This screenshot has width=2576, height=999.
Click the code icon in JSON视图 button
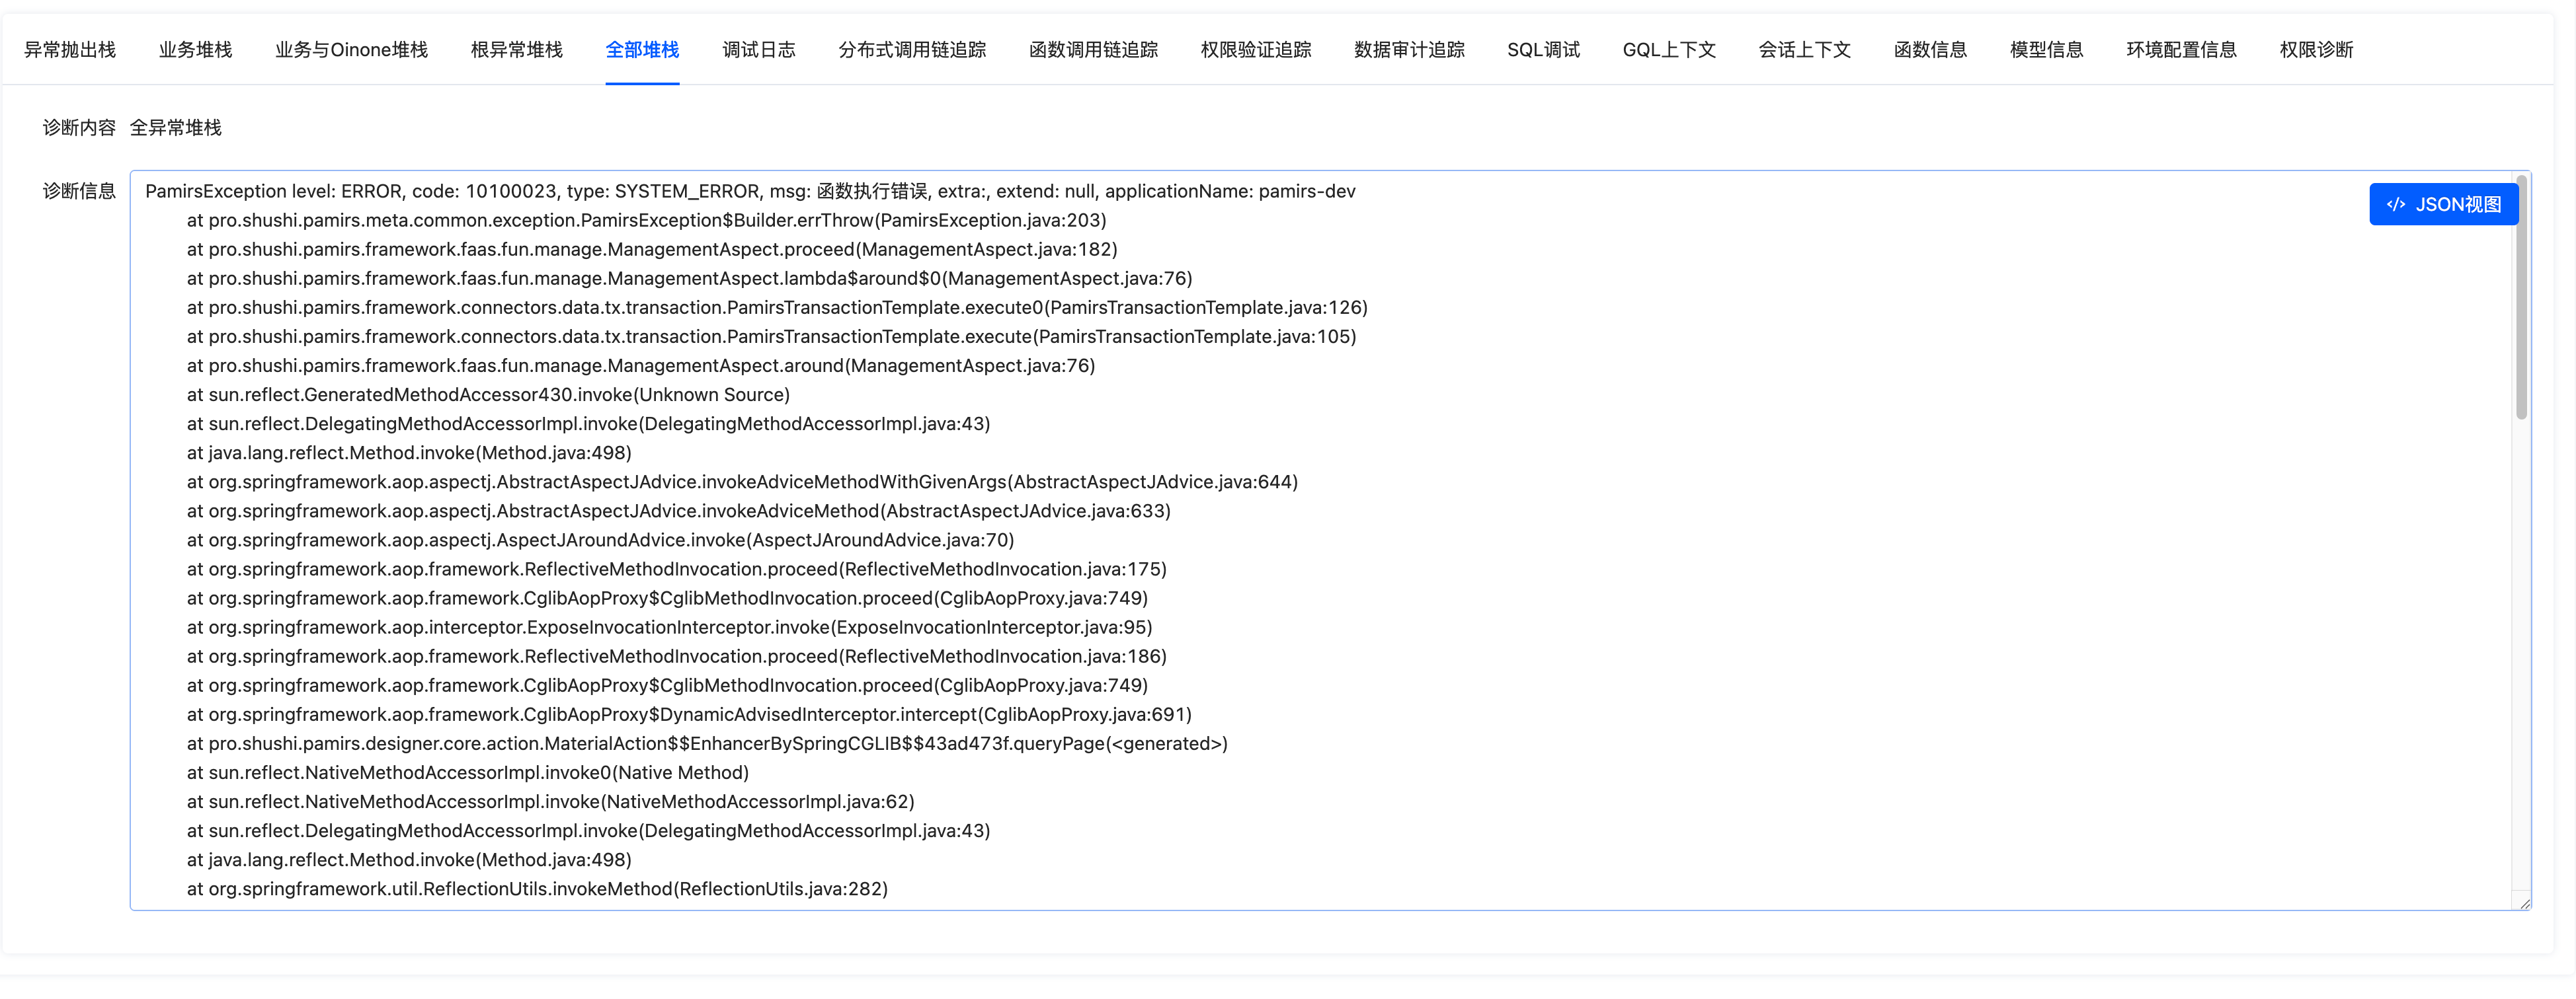point(2396,205)
